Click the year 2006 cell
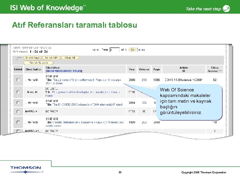Image resolution: width=240 pixels, height=180 pixels. [132, 80]
